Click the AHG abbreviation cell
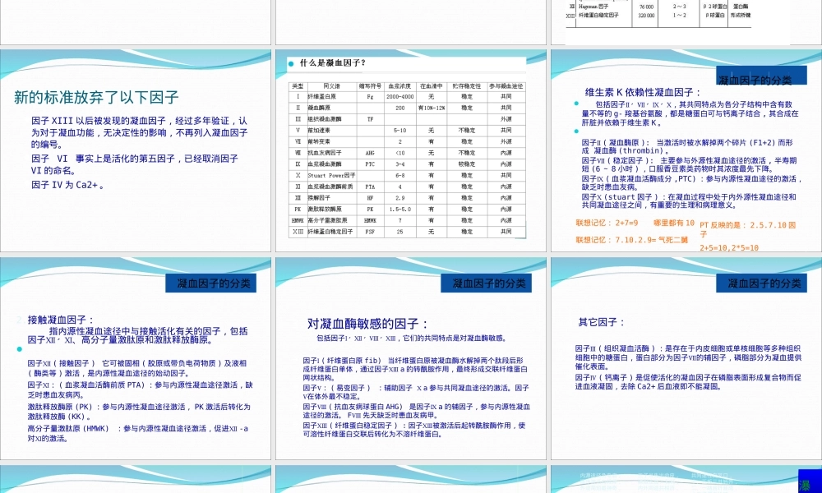Screen dimensions: 822x493 click(x=370, y=153)
